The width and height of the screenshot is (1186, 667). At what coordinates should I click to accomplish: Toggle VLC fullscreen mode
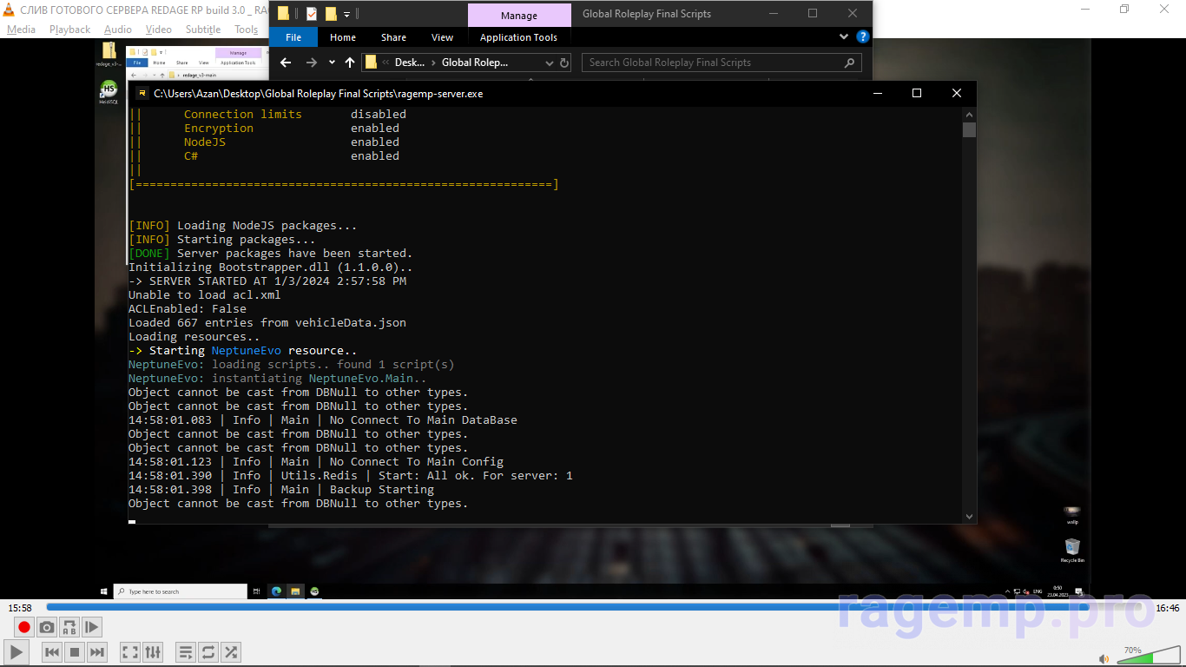click(130, 652)
